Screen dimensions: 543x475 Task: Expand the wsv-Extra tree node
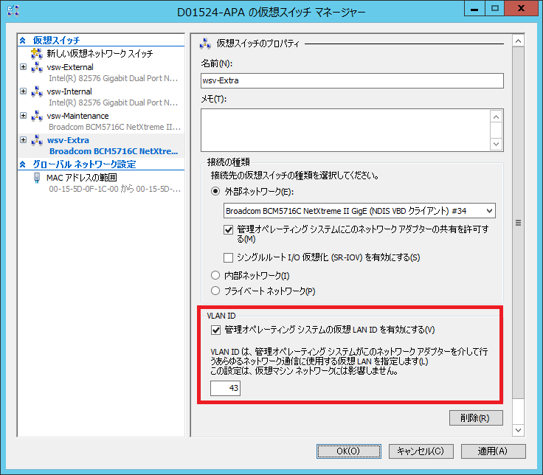pyautogui.click(x=23, y=140)
